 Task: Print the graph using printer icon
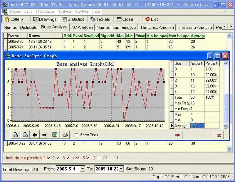[65, 135]
